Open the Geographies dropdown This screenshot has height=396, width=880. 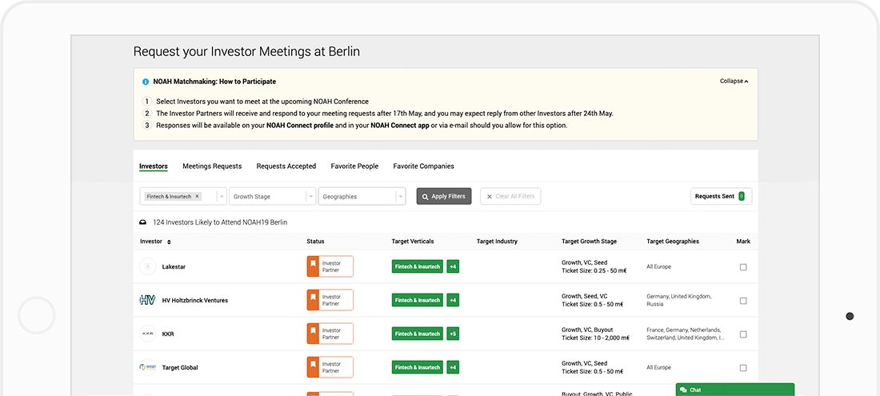point(362,197)
